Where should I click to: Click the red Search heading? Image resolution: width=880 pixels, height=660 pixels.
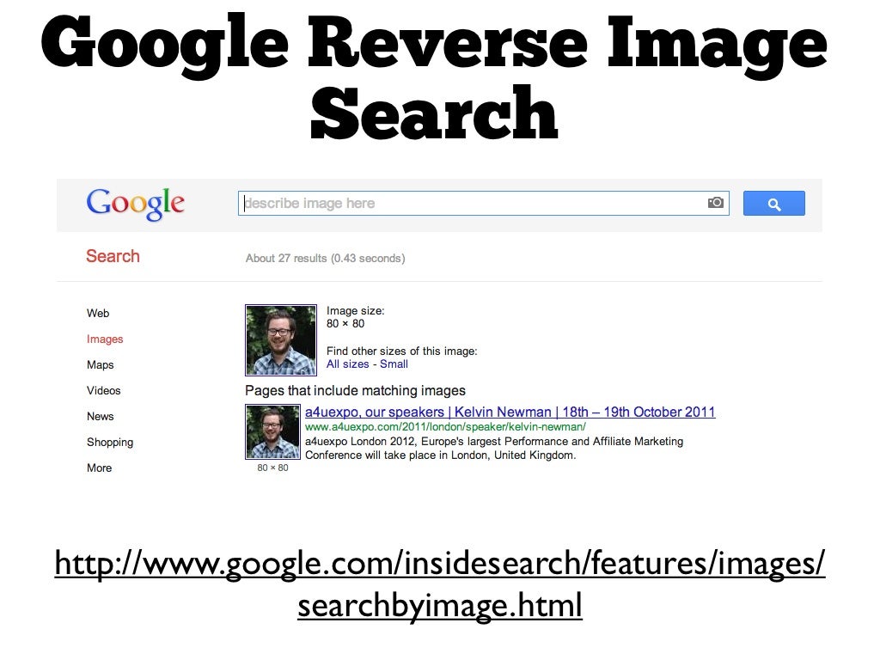(113, 256)
